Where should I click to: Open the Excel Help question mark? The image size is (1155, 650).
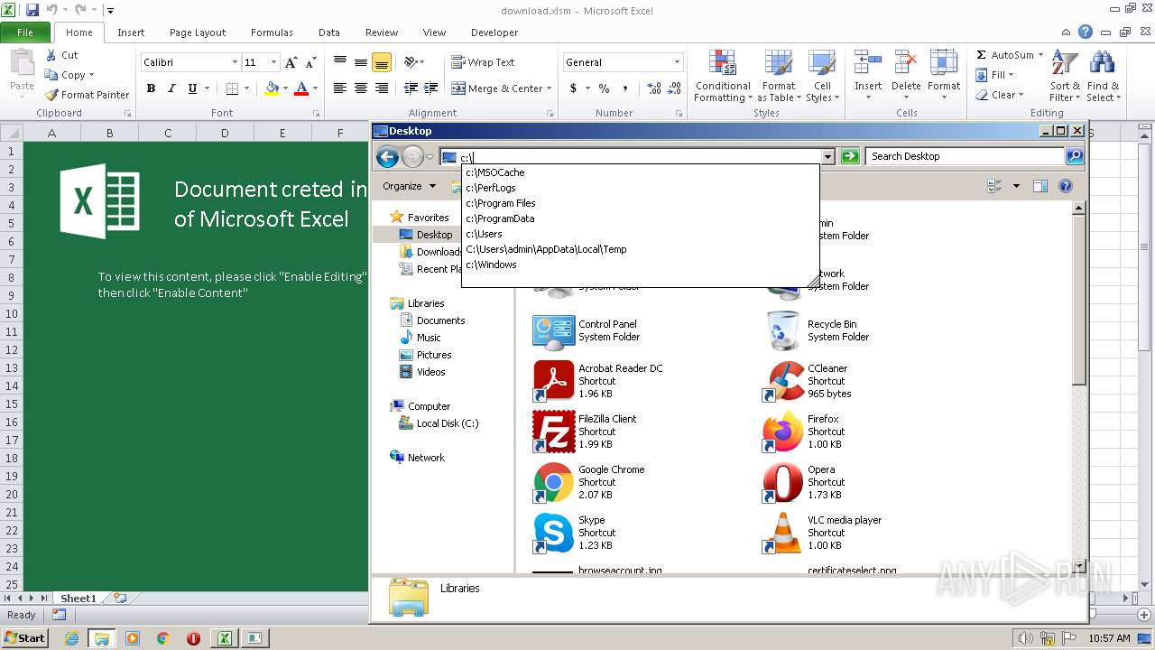[x=1086, y=32]
